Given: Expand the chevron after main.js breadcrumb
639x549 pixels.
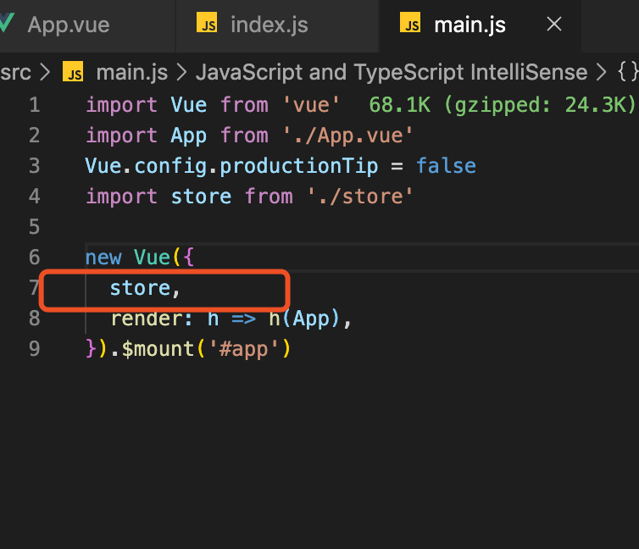Looking at the screenshot, I should pos(181,73).
